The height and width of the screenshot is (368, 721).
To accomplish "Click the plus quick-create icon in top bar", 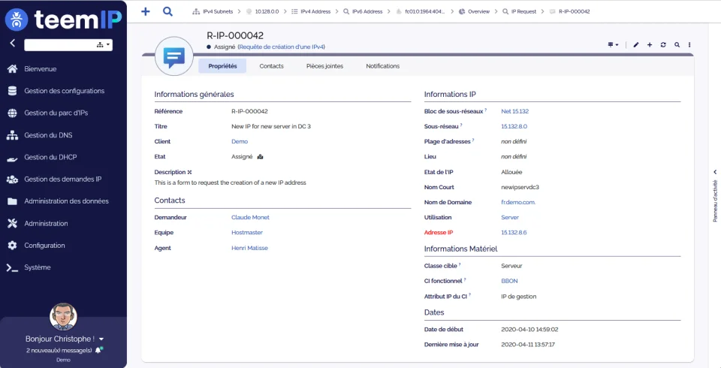I will [x=145, y=11].
